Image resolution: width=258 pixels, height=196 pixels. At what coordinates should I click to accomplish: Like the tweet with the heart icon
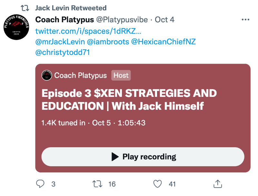tap(157, 184)
